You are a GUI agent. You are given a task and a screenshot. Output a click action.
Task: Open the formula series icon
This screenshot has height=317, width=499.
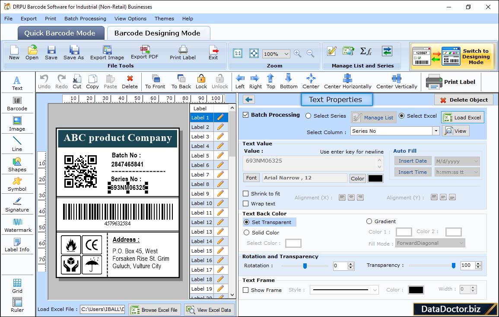366,51
